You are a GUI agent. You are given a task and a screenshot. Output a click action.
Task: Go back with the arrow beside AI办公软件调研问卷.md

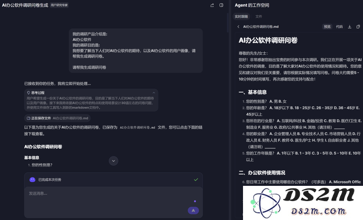pos(238,27)
